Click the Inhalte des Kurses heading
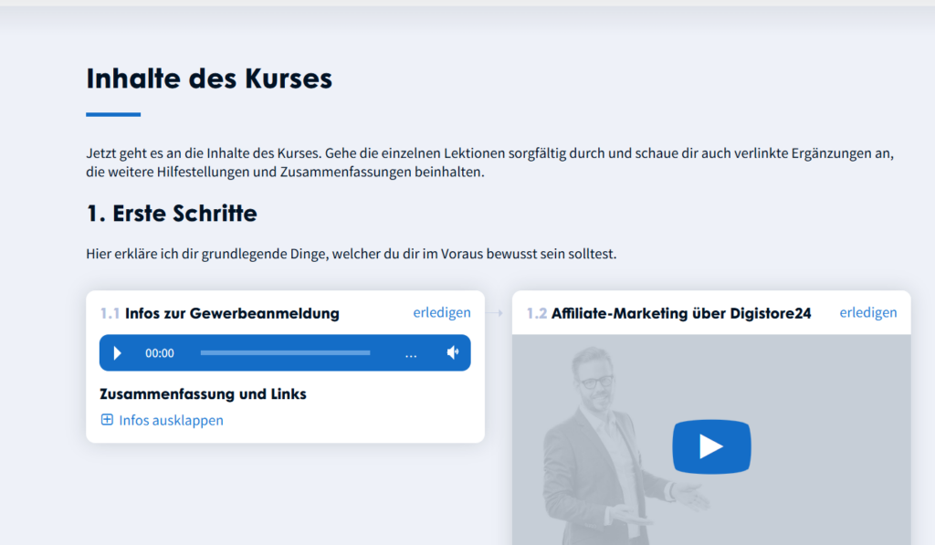Screen dimensions: 935x545 [209, 79]
